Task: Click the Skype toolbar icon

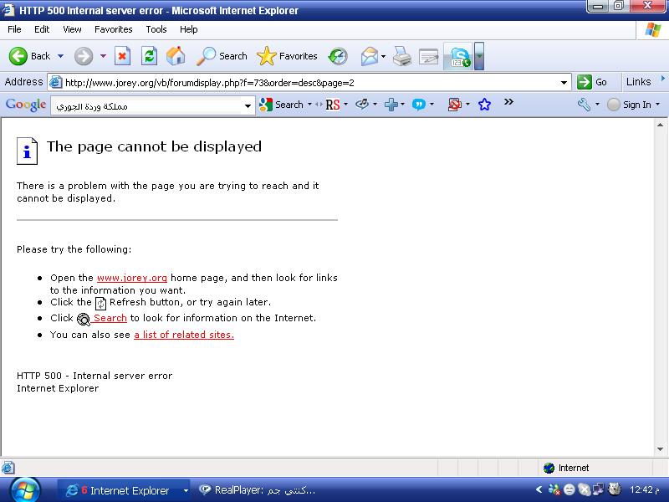Action: click(459, 56)
